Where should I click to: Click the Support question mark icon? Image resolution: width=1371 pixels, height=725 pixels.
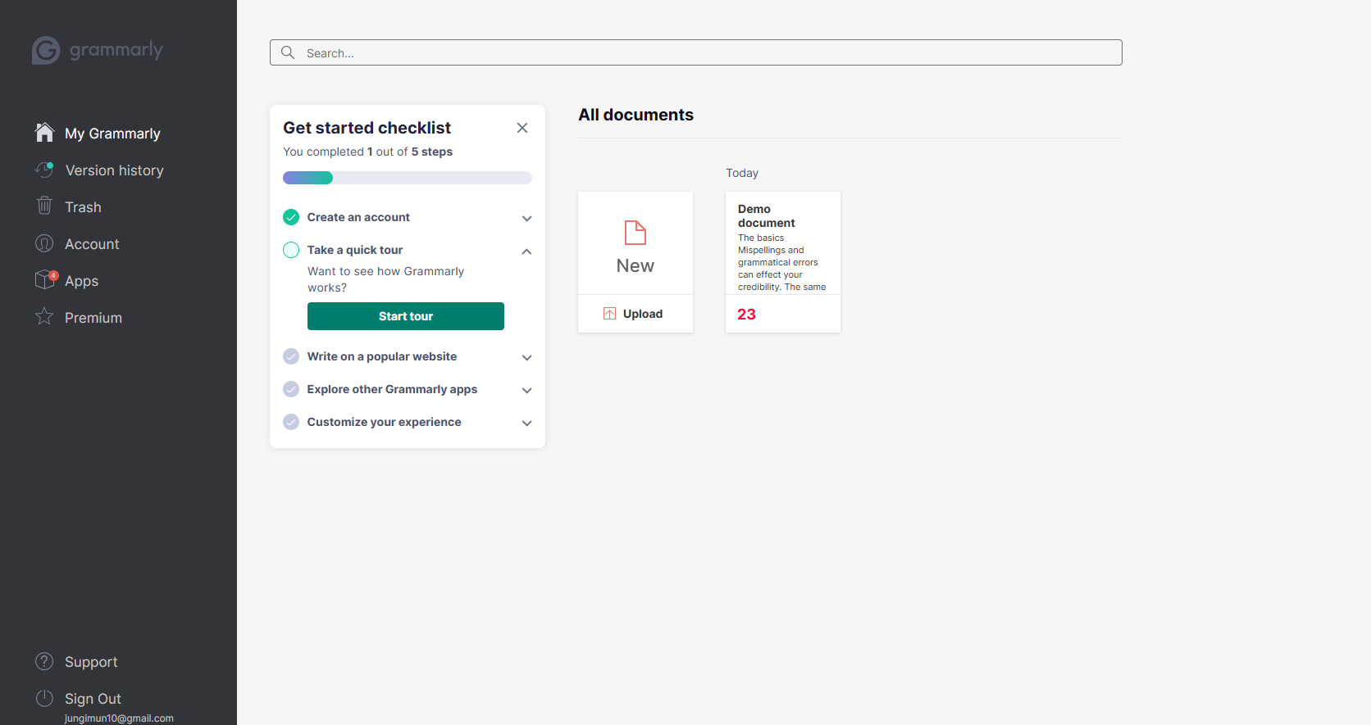pyautogui.click(x=44, y=661)
